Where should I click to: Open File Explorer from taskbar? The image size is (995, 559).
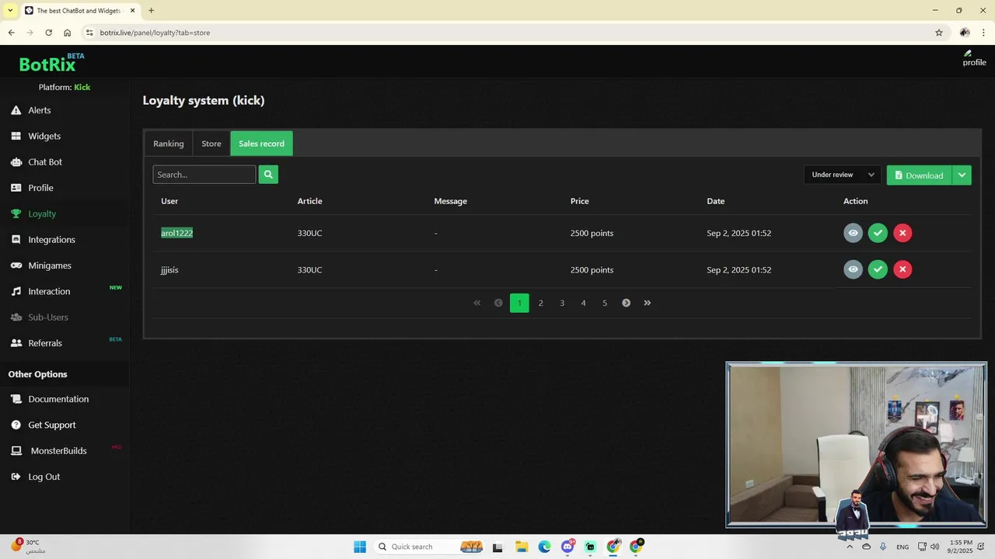coord(522,547)
